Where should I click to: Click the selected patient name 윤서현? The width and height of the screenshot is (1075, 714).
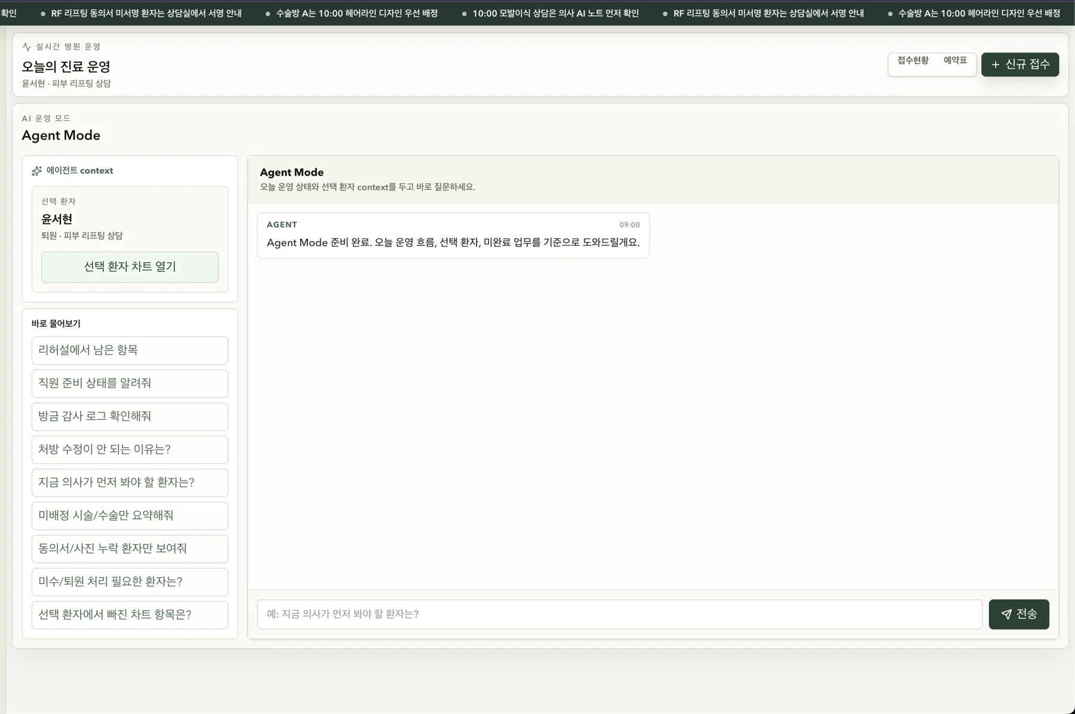click(x=57, y=219)
